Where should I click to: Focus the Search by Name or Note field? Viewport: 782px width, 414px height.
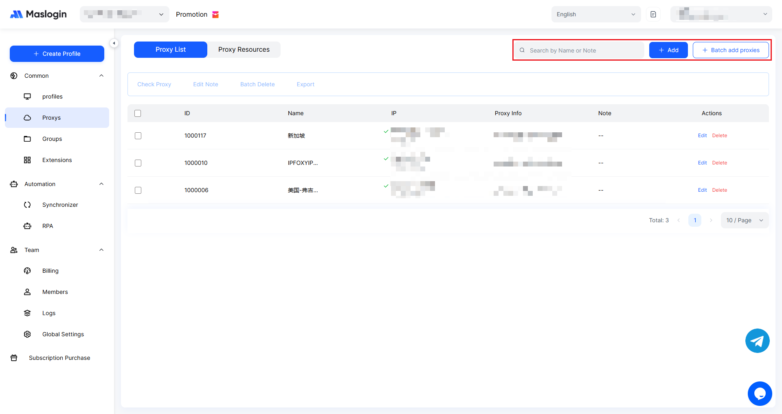(x=582, y=50)
